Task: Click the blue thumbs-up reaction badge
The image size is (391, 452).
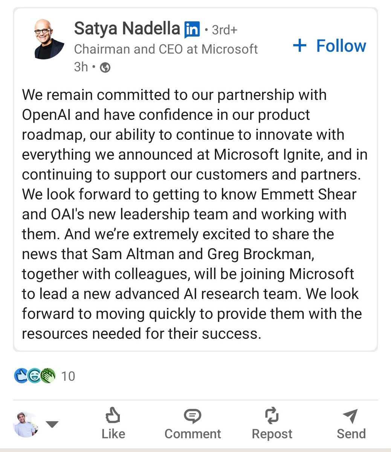Action: pyautogui.click(x=20, y=376)
